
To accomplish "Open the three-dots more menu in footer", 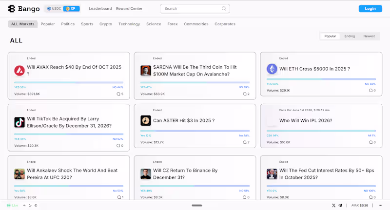I will pos(380,206).
